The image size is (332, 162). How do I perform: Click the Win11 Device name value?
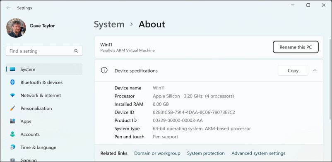[x=159, y=88]
